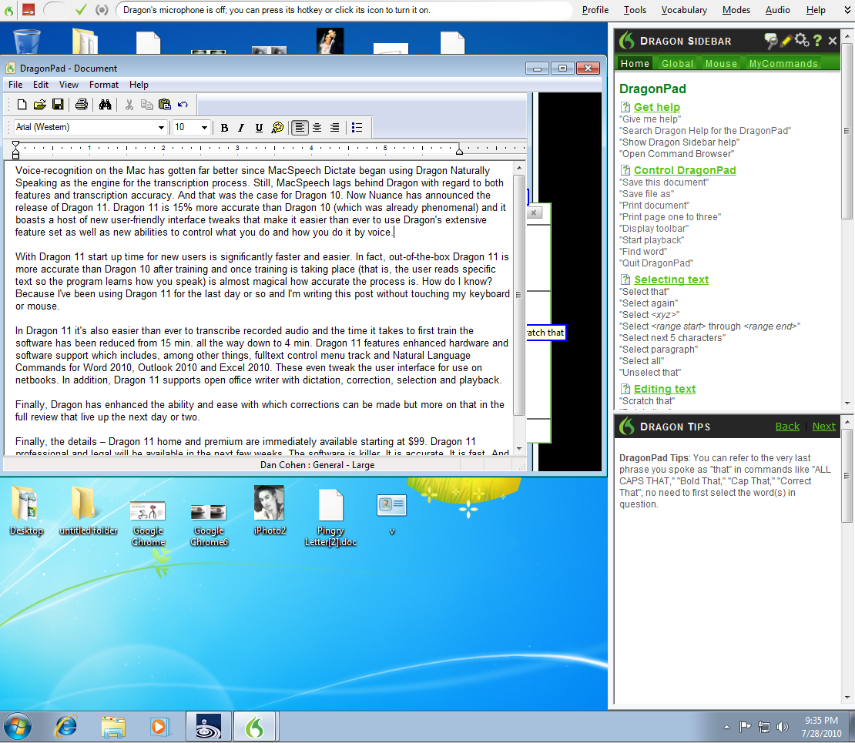Open the DragonPad Format menu
The image size is (855, 743).
104,85
